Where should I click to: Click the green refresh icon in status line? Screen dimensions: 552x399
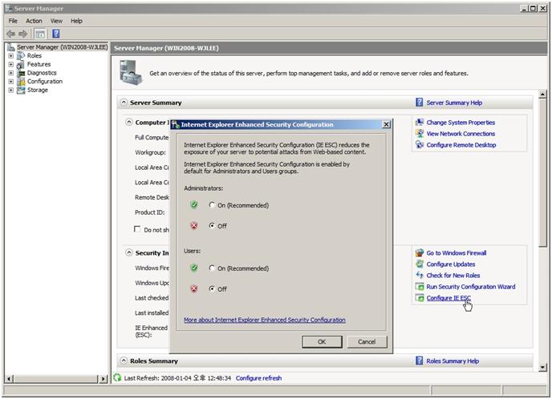click(117, 378)
